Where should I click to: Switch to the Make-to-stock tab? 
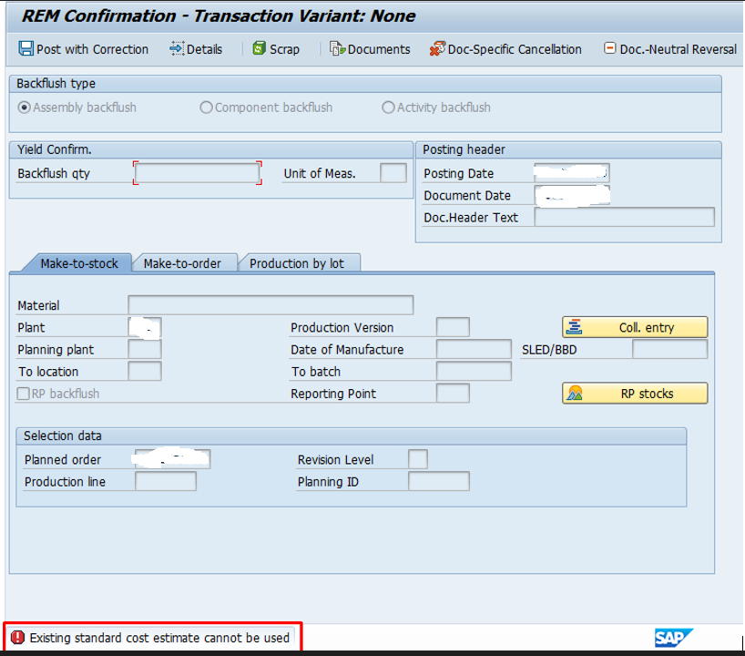click(x=79, y=263)
